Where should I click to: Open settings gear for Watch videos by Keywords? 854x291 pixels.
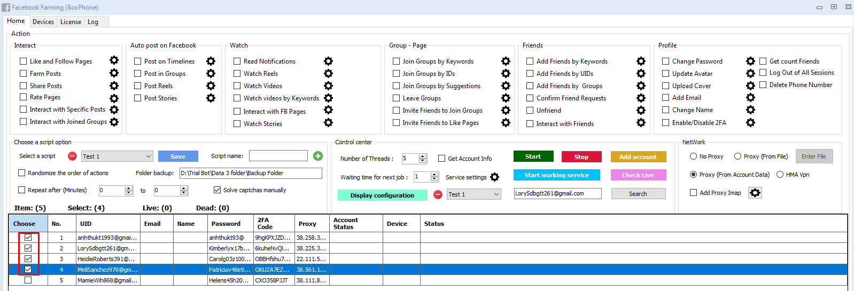tap(328, 98)
